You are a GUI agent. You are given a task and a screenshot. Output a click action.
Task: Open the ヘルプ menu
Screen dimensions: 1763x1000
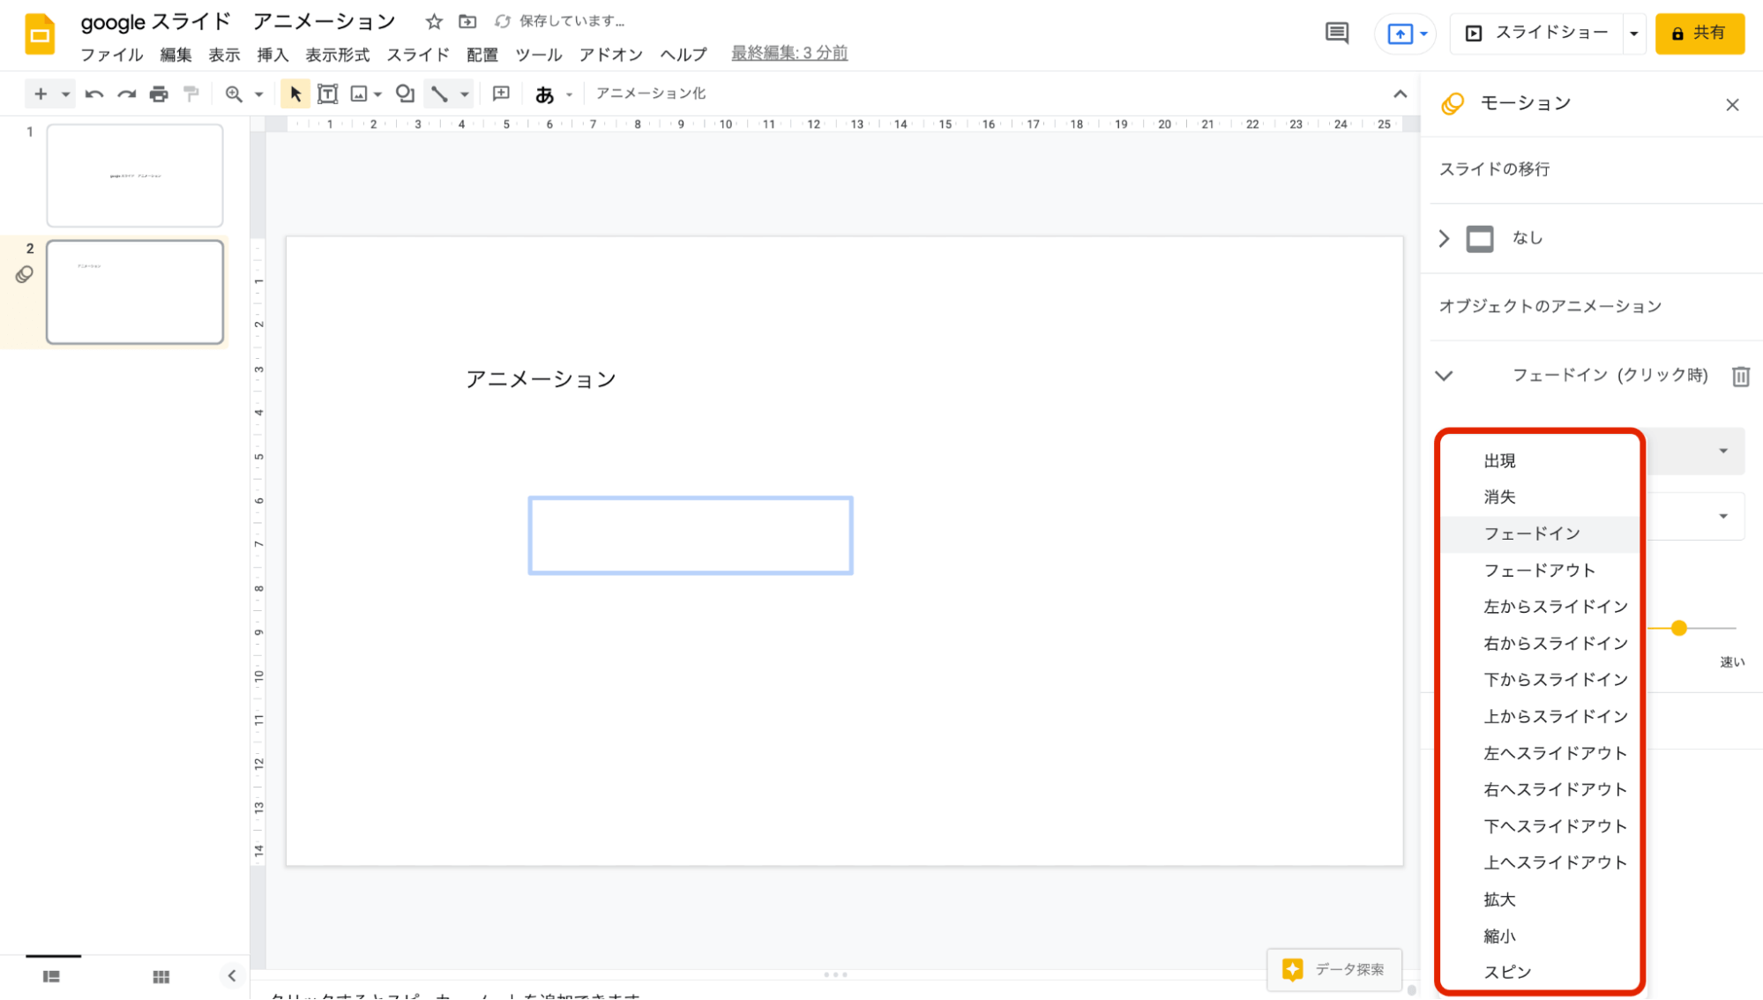684,55
